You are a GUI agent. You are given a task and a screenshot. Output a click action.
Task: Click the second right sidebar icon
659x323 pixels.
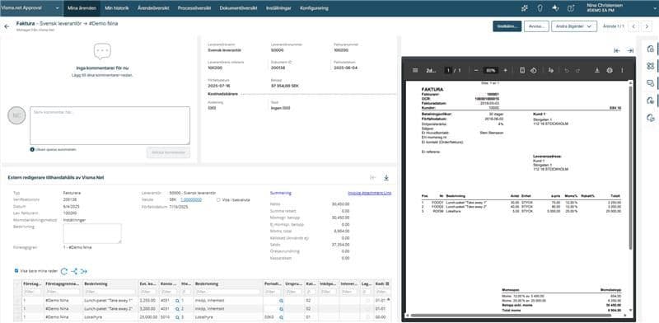click(x=651, y=66)
